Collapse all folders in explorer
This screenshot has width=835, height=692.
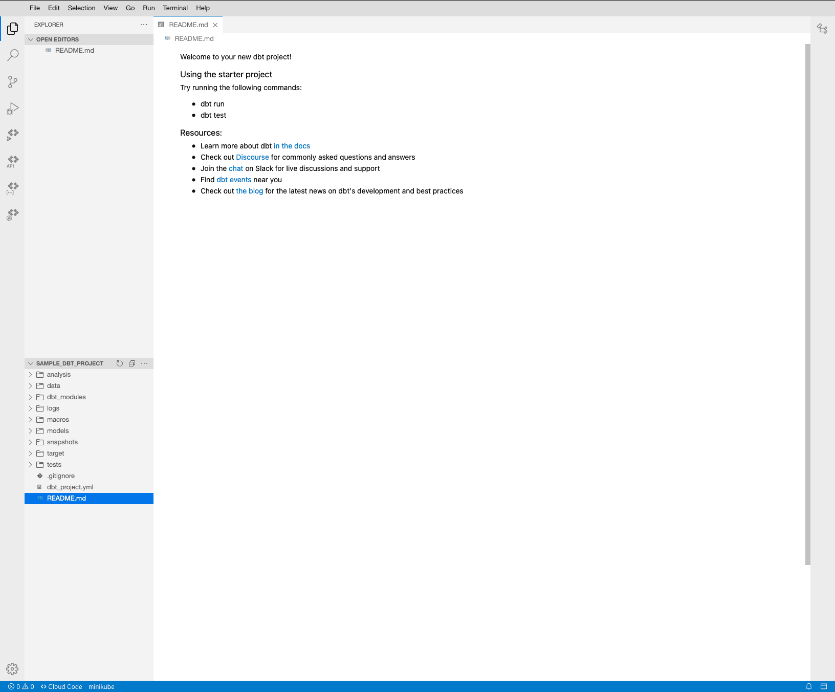click(132, 363)
